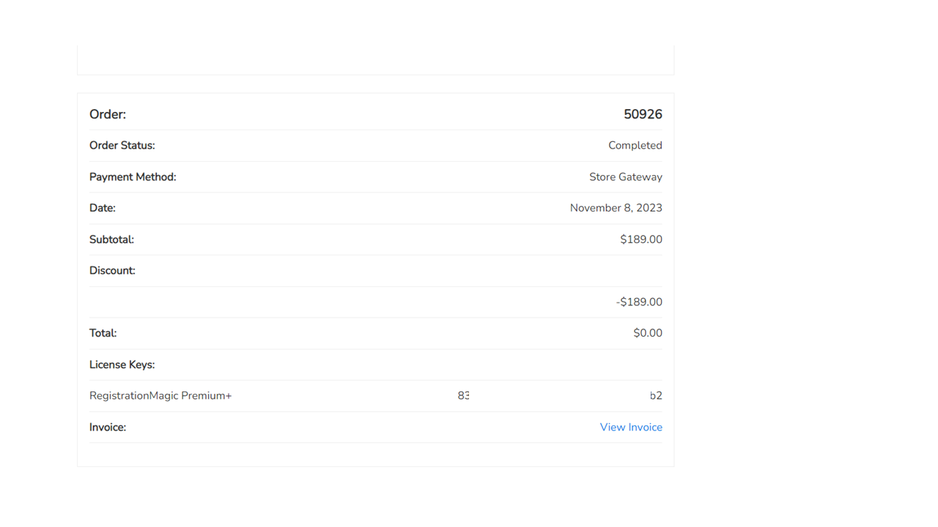Click the Invoice label
Image resolution: width=938 pixels, height=527 pixels.
(108, 427)
